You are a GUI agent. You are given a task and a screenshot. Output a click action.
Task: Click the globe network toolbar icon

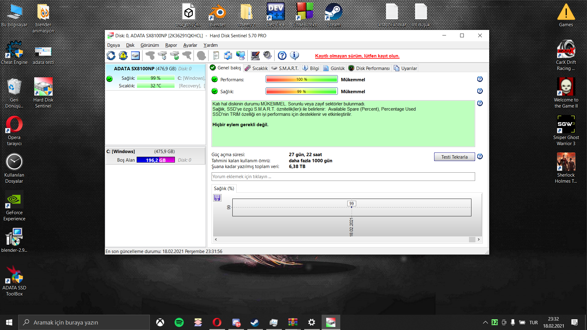click(241, 56)
